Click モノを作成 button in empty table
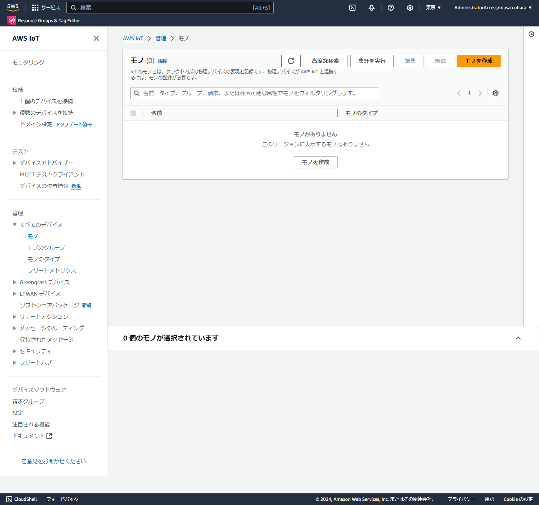Screen dimensions: 539x505 tap(316, 162)
